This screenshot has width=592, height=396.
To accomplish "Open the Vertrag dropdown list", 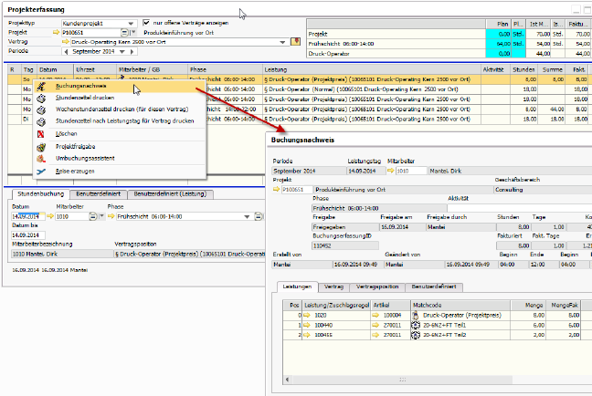I will 284,42.
